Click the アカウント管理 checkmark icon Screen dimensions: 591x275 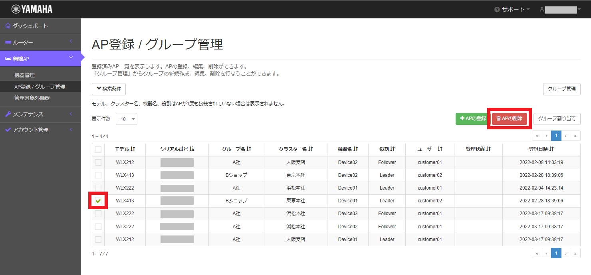(x=8, y=129)
